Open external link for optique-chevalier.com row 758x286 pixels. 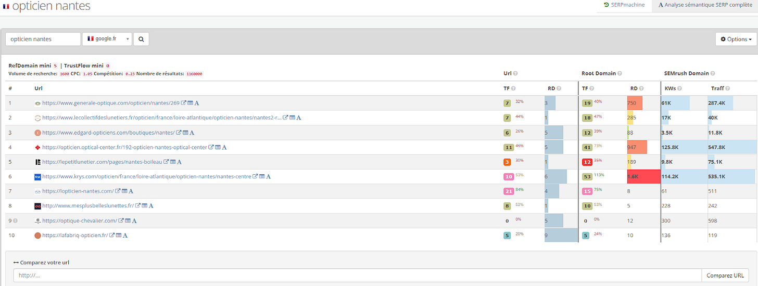point(121,220)
